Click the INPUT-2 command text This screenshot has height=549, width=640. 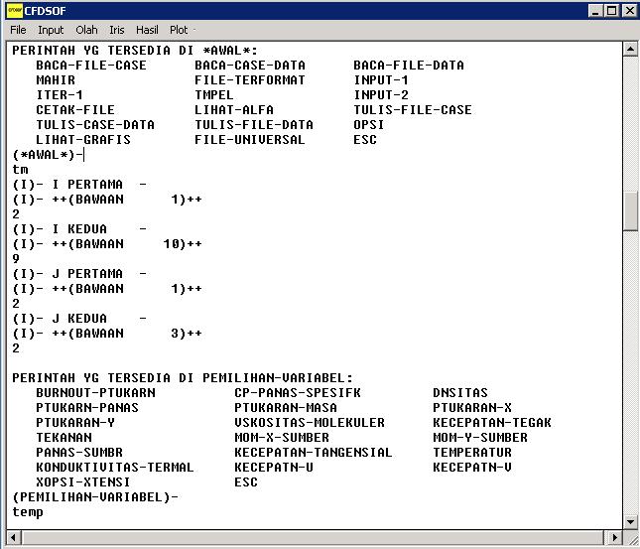[x=381, y=95]
